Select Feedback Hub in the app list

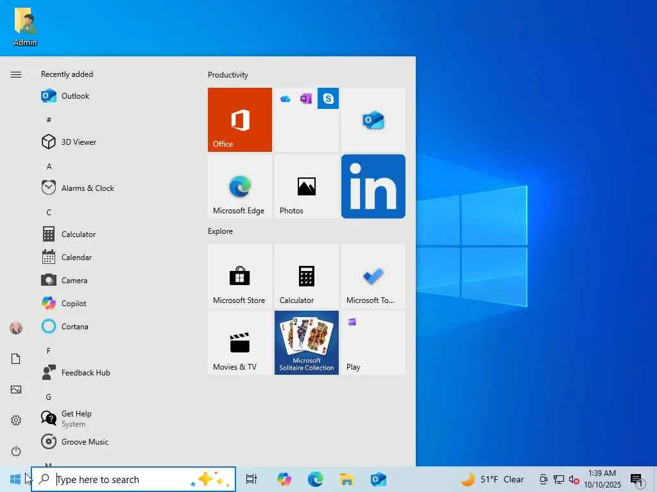[85, 373]
